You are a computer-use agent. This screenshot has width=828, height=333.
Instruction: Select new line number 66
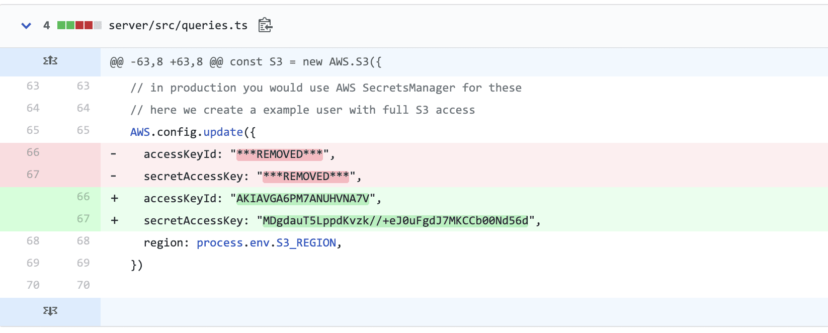(x=83, y=197)
